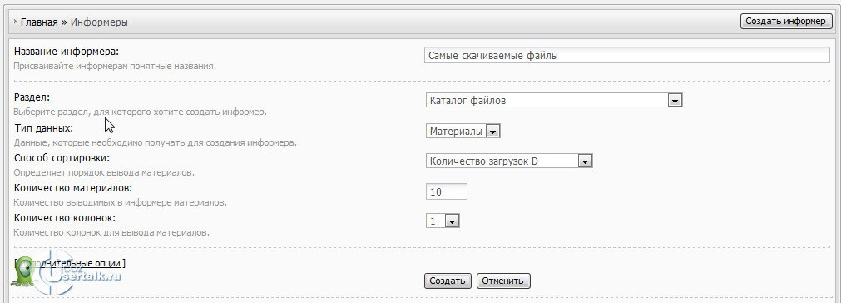Open the Каталог файлов section dropdown
This screenshot has width=841, height=303.
point(553,100)
